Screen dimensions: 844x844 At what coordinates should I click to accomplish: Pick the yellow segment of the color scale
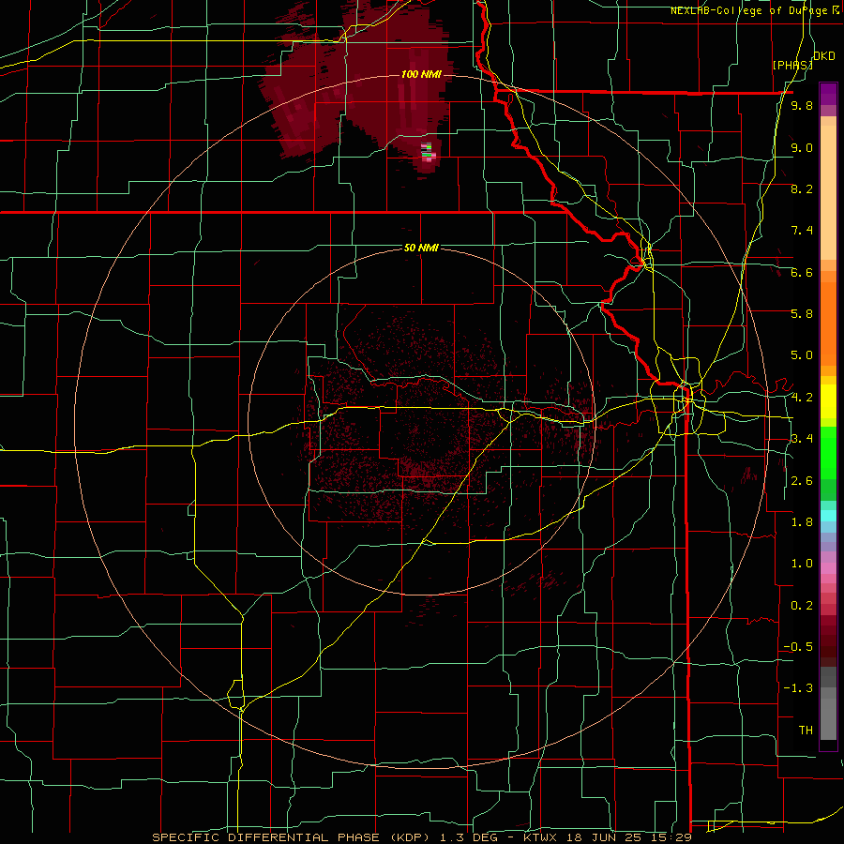click(828, 401)
